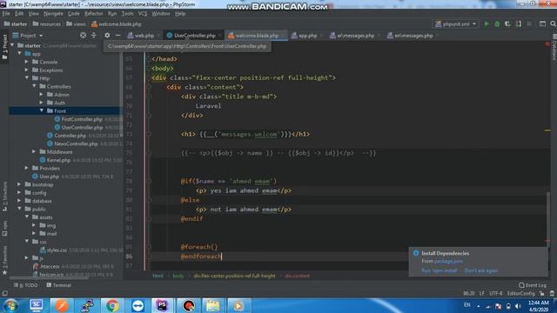
Task: Open the media player taskbar icon
Action: (238, 305)
